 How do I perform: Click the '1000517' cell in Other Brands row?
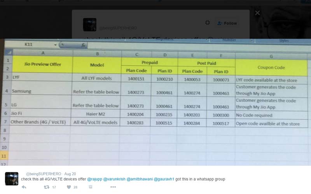(221, 124)
